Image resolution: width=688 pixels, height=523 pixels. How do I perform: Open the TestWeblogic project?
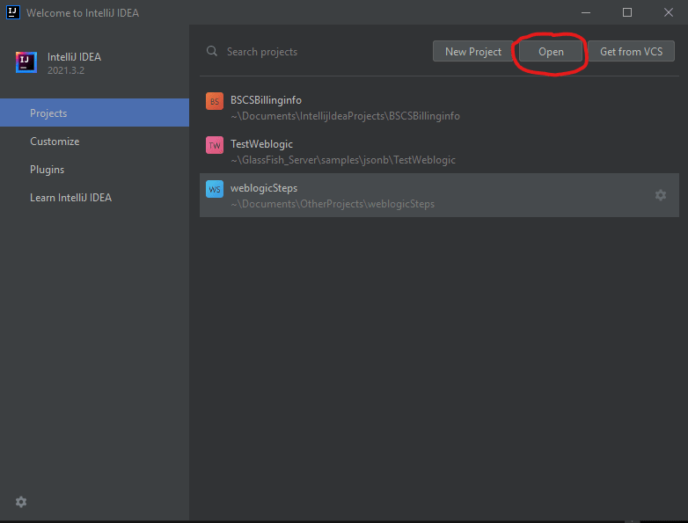click(x=439, y=151)
